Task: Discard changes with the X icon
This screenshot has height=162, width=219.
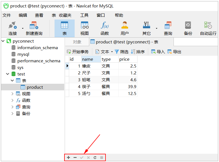Action: pyautogui.click(x=88, y=157)
